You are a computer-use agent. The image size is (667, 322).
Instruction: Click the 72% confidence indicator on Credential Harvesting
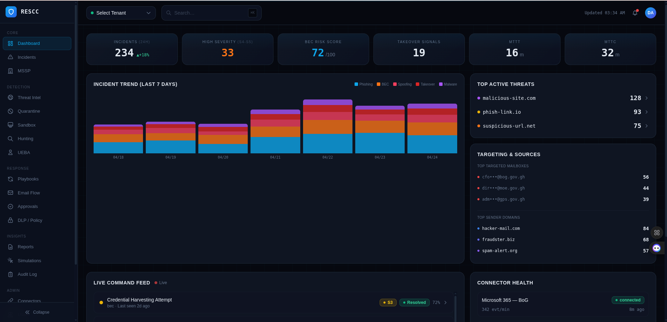point(436,303)
